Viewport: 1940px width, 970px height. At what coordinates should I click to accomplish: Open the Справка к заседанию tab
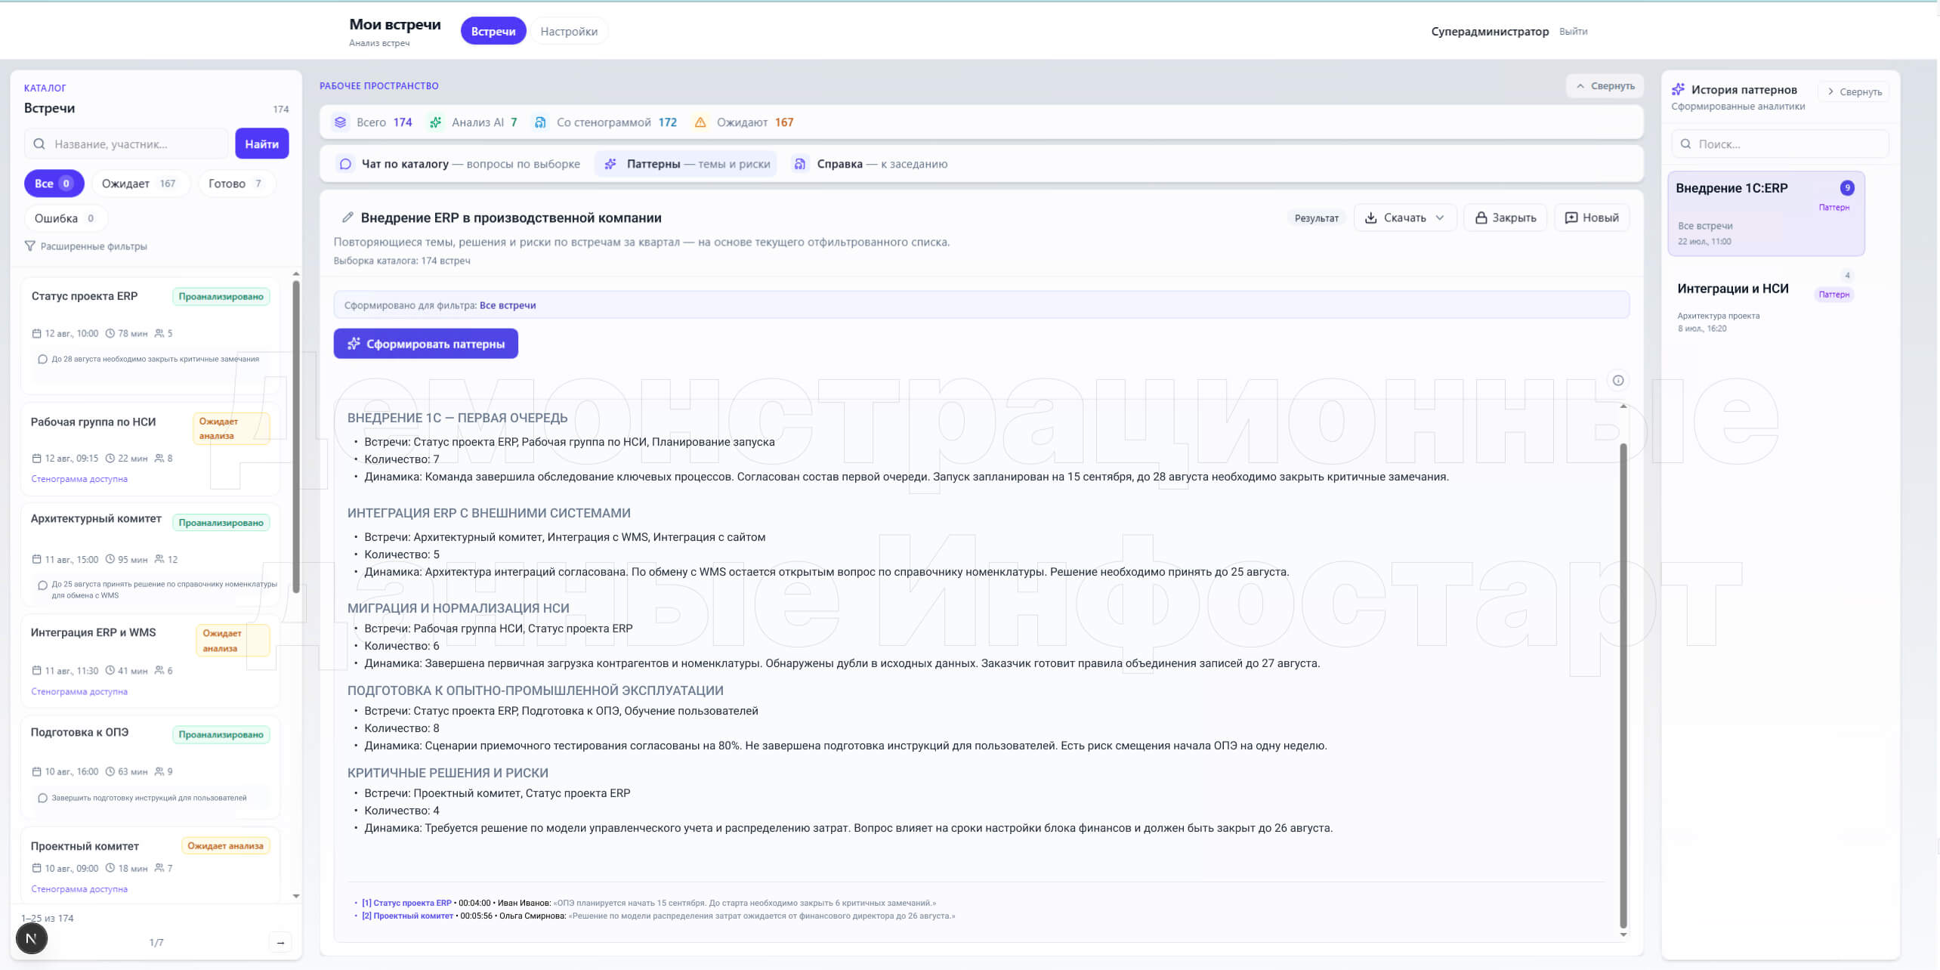[x=870, y=164]
